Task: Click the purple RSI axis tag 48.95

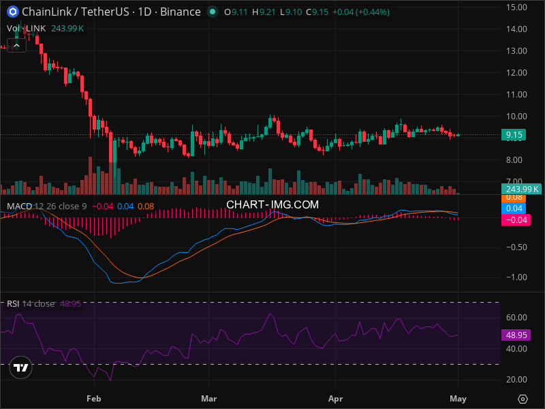Action: (516, 335)
